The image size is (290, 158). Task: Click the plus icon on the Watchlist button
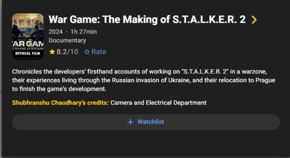tap(130, 122)
